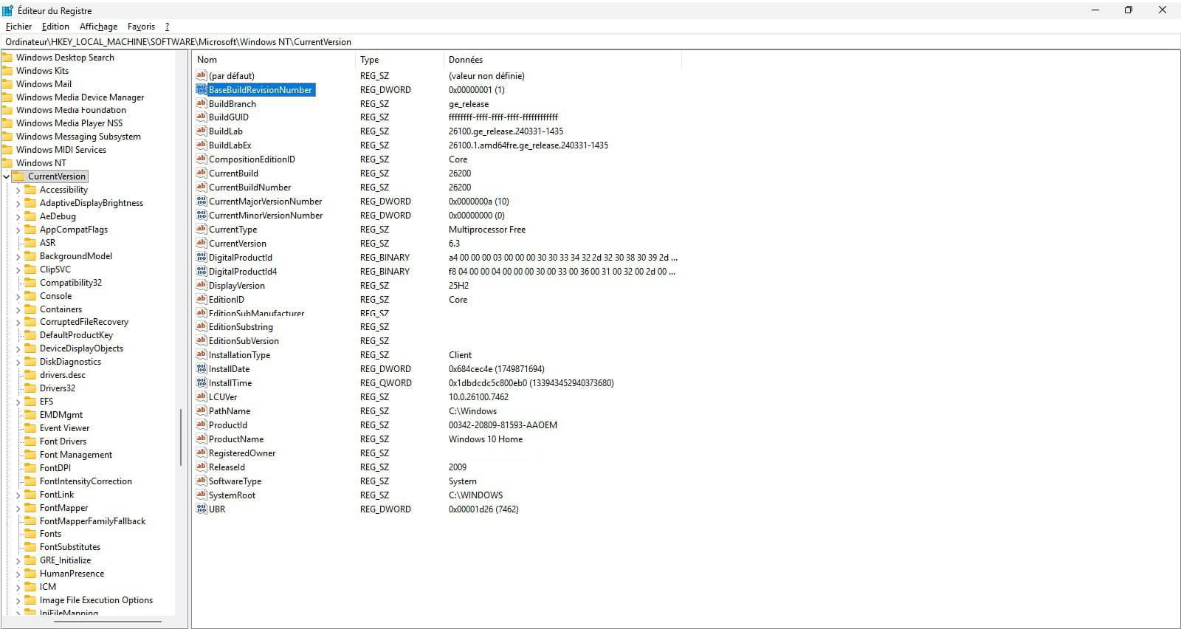Select the DefaultProductKey key
Viewport: 1181px width, 629px height.
[76, 335]
